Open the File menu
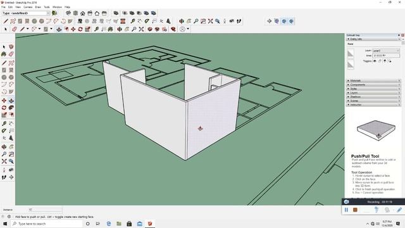 [x=3, y=7]
